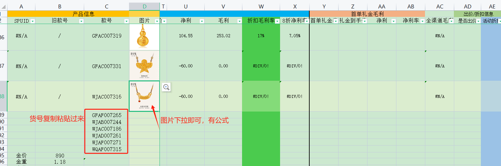
Task: Expand the 款号 column filter
Action: pyautogui.click(x=126, y=21)
